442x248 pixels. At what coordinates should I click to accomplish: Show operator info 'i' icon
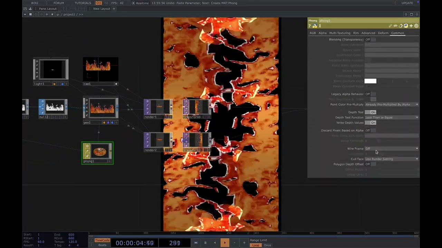(320, 26)
